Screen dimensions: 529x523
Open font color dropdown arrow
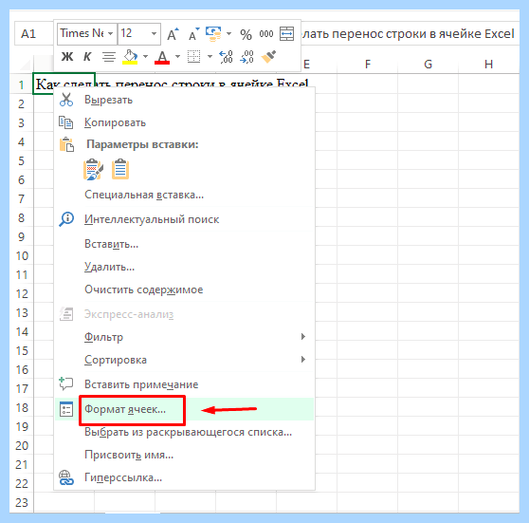pos(178,56)
